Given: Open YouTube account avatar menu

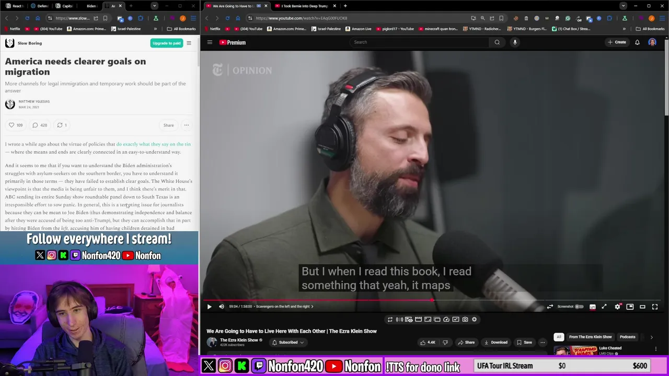Looking at the screenshot, I should [x=652, y=42].
